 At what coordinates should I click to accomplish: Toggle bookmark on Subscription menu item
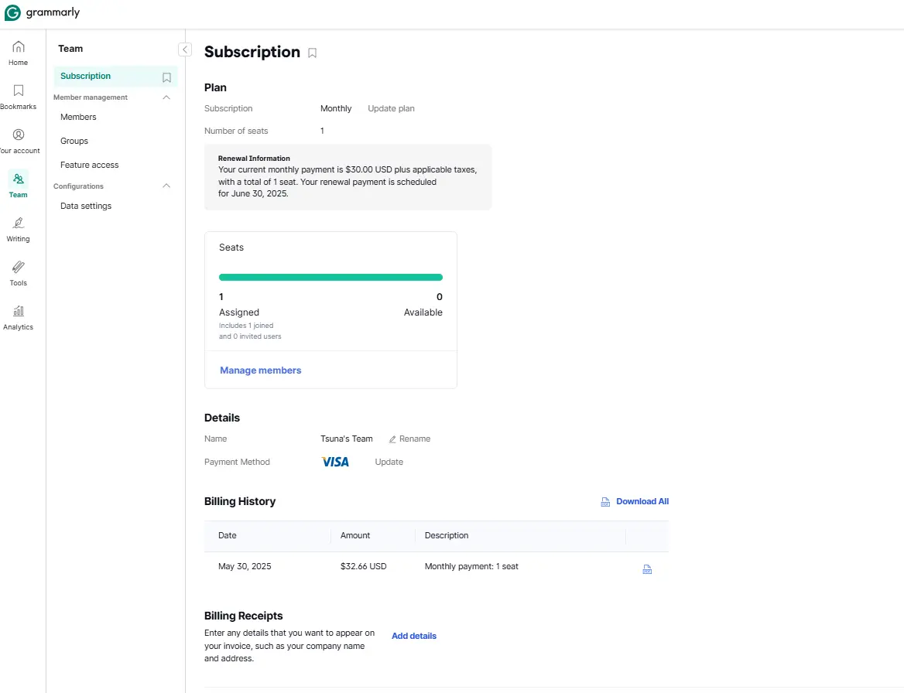click(x=166, y=77)
